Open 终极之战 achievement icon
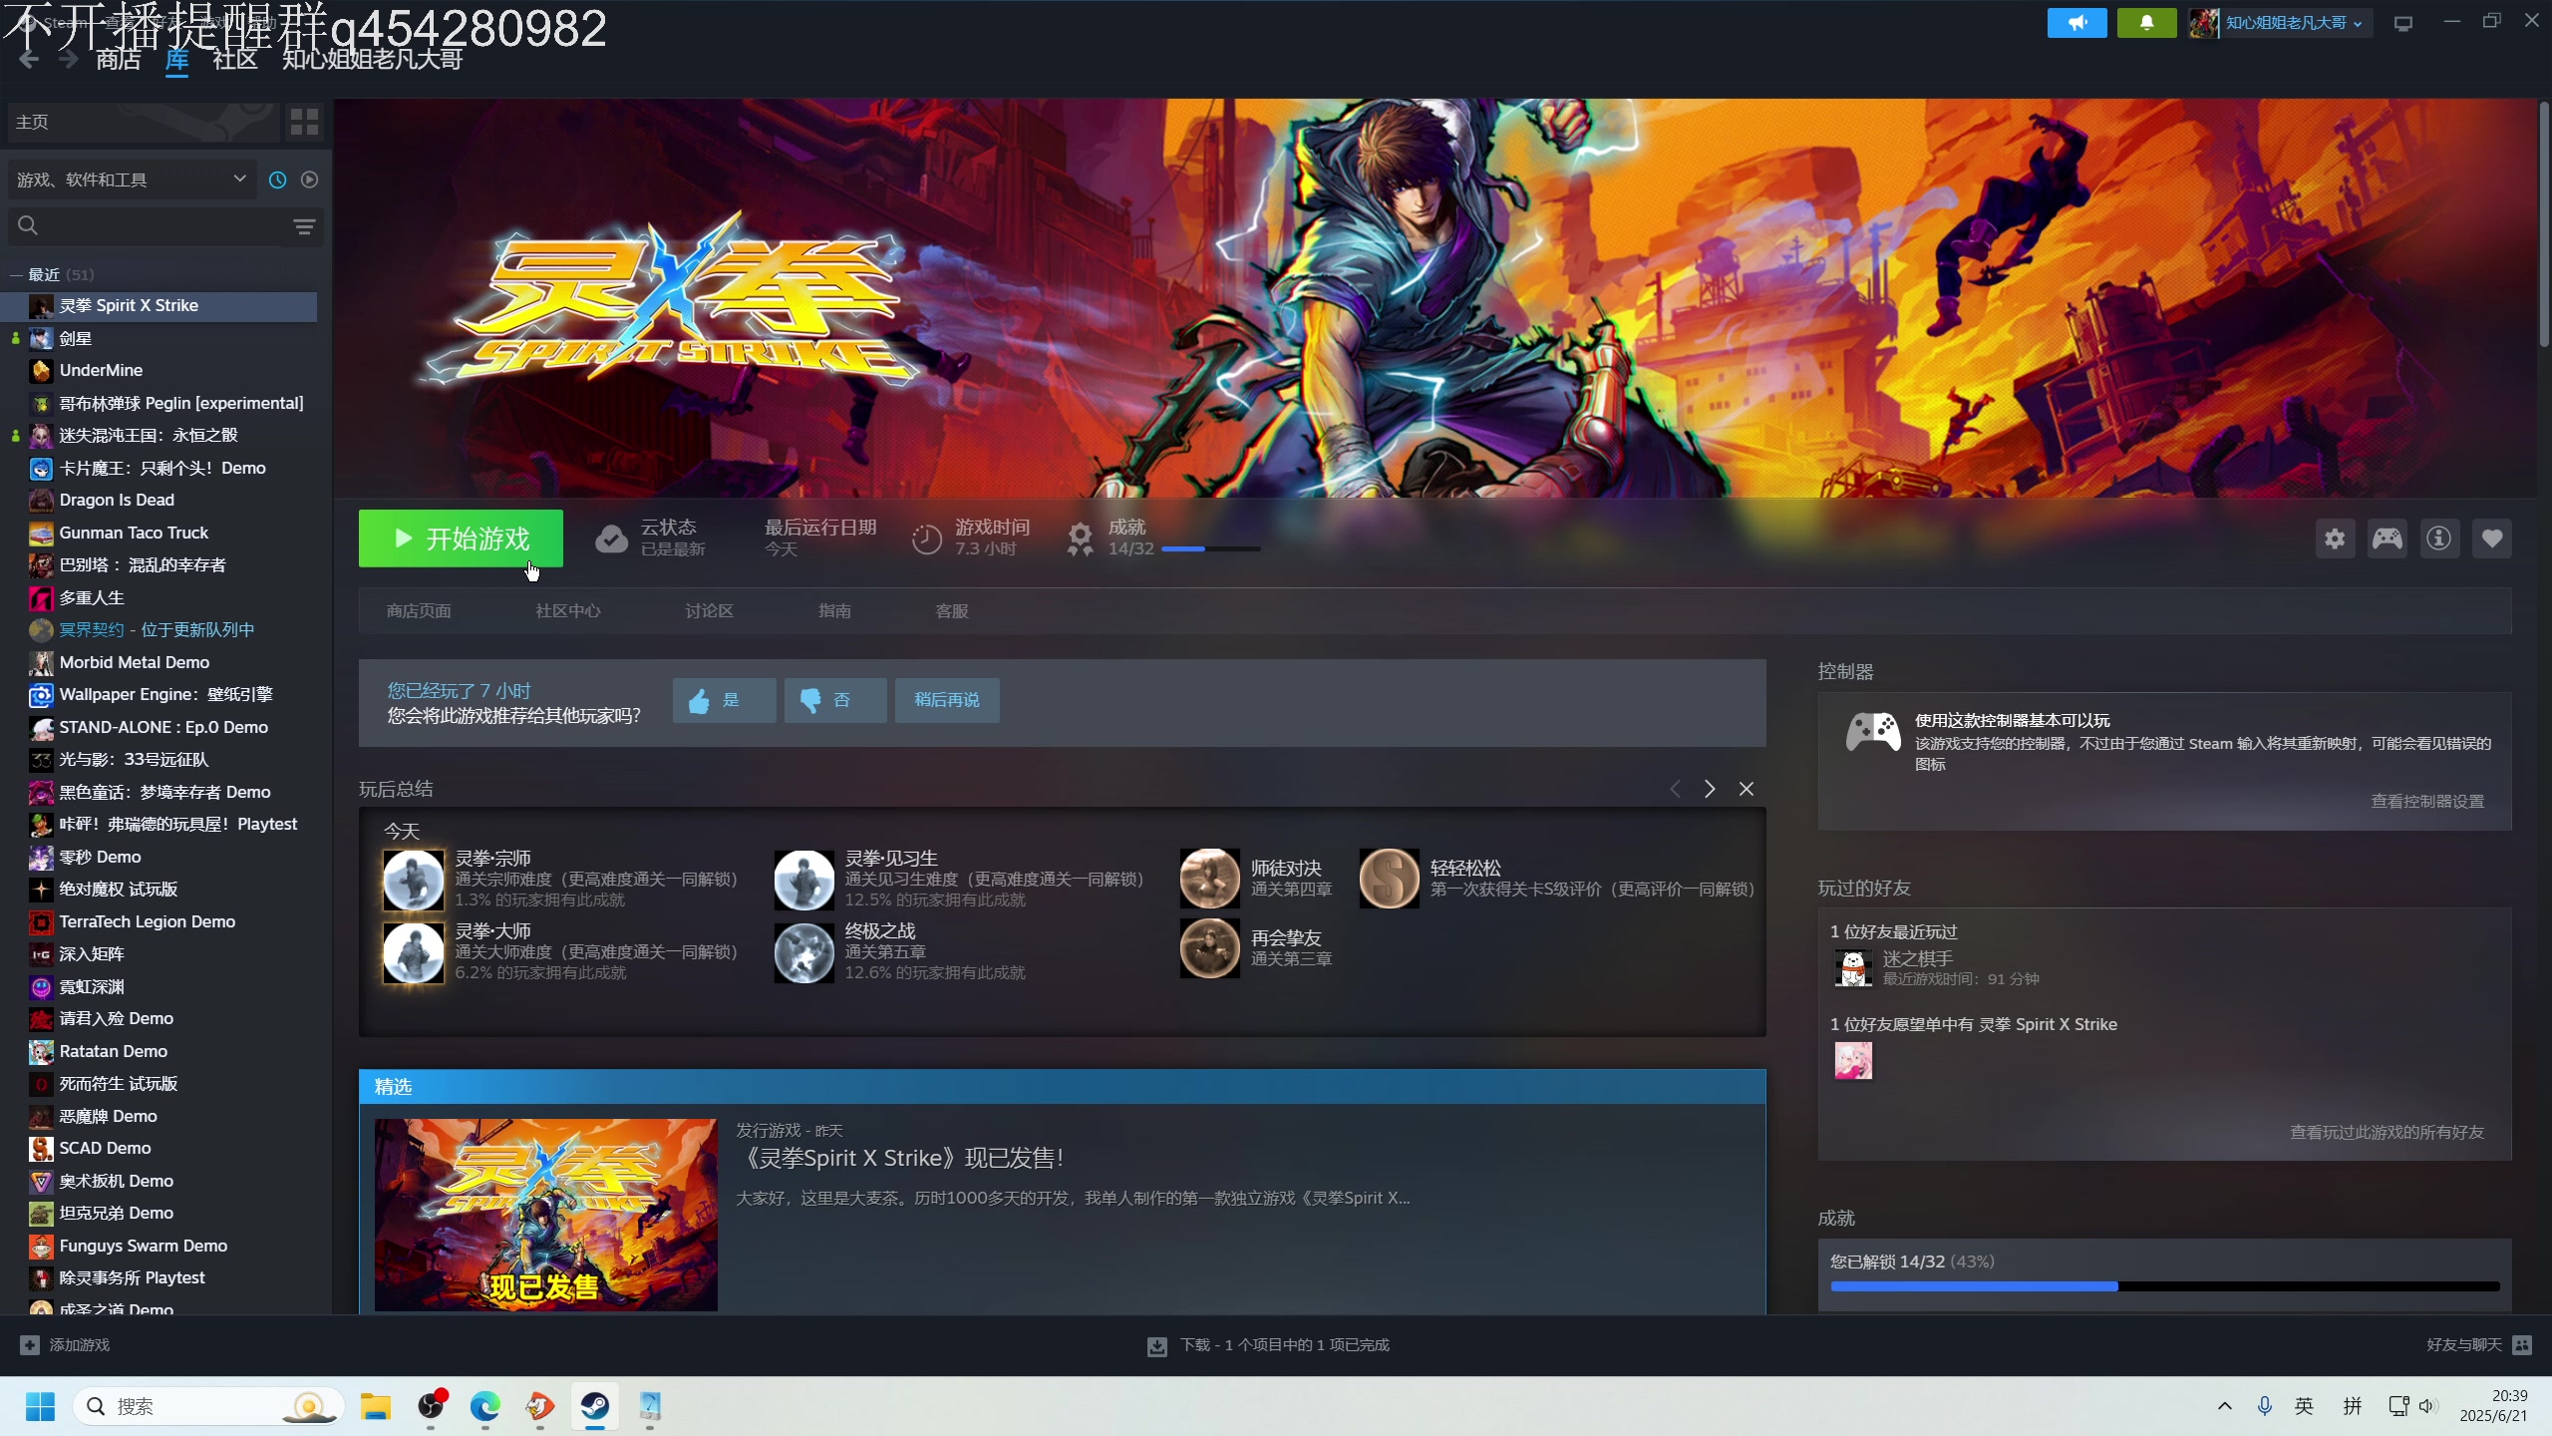Image resolution: width=2552 pixels, height=1436 pixels. 803,952
